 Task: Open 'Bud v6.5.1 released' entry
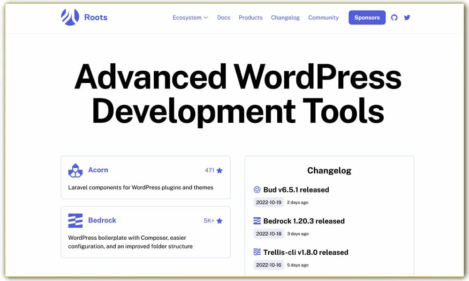[x=296, y=190]
